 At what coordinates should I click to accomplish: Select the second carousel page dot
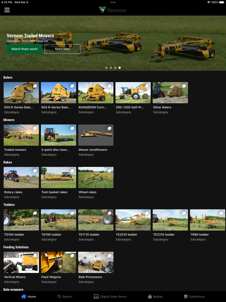[x=111, y=68]
